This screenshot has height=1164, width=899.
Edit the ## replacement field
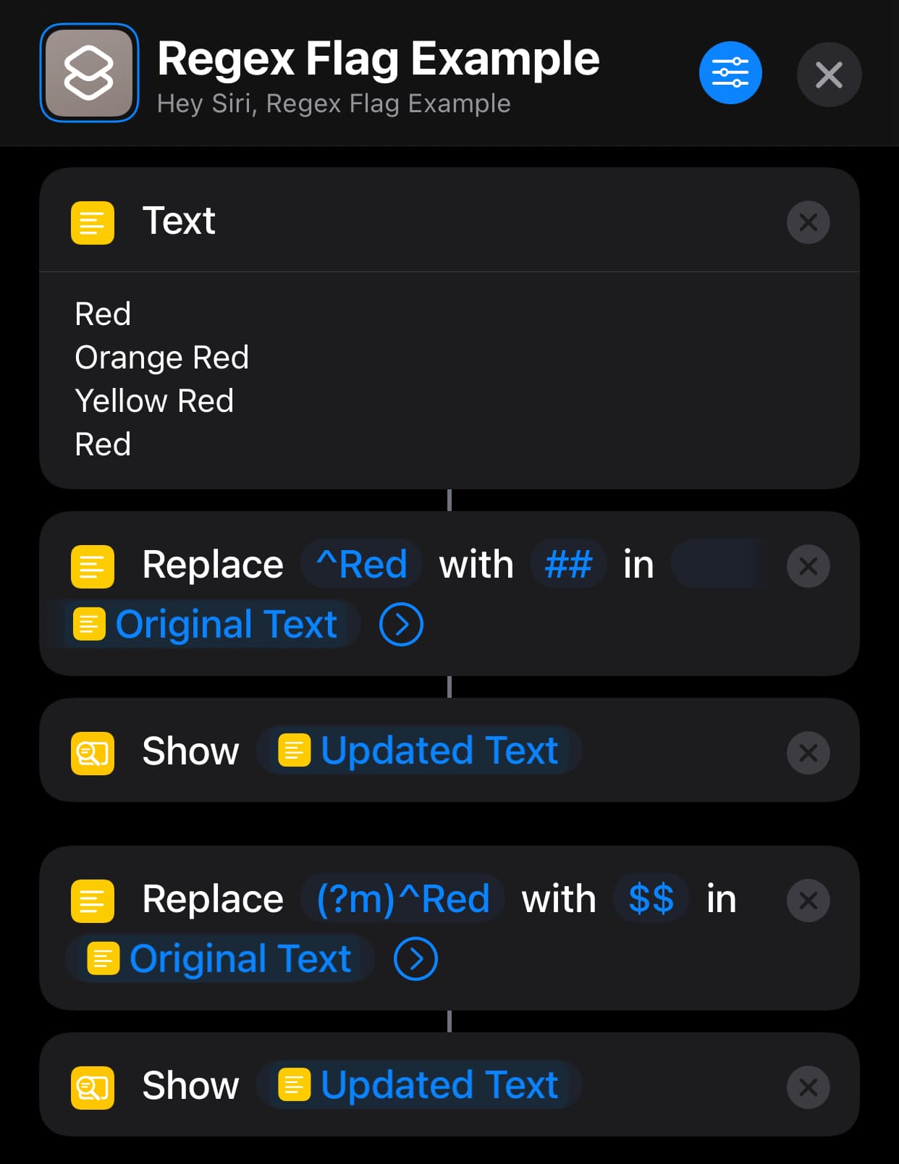[x=569, y=564]
